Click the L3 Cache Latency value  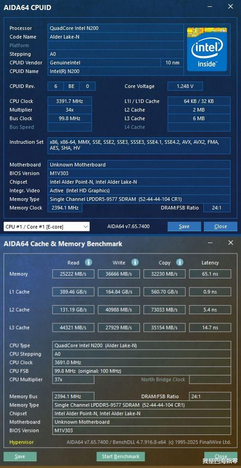(x=210, y=327)
